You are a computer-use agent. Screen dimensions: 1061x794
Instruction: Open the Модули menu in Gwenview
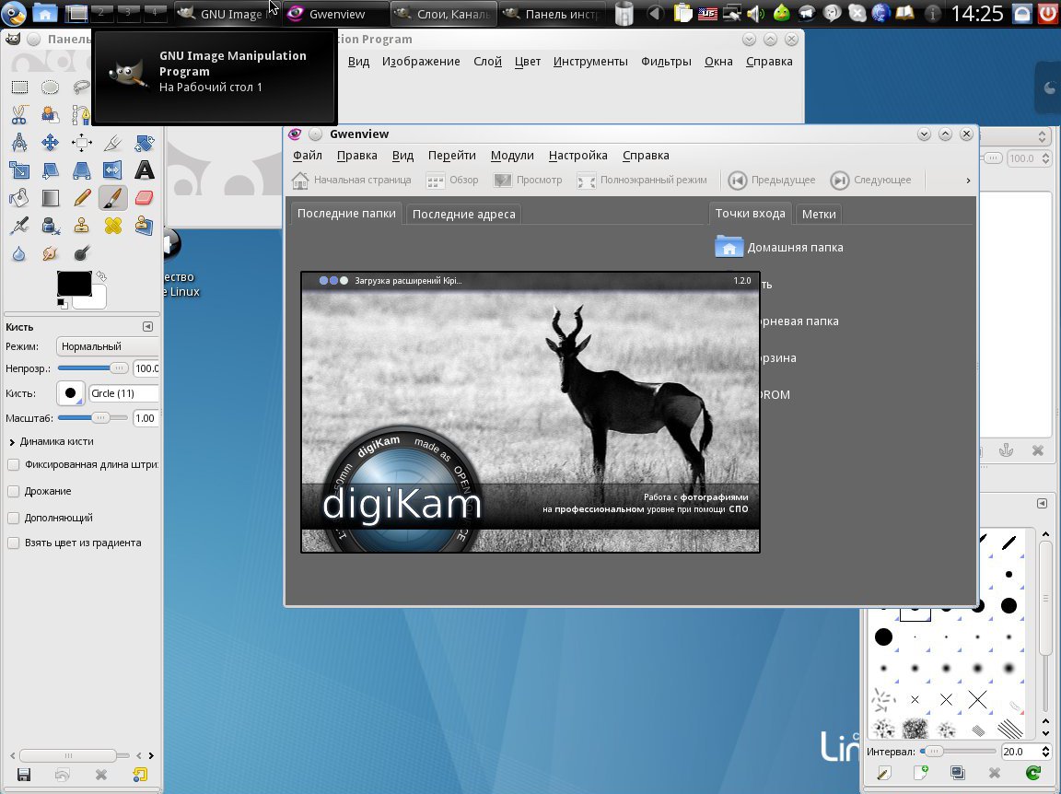[x=512, y=156]
